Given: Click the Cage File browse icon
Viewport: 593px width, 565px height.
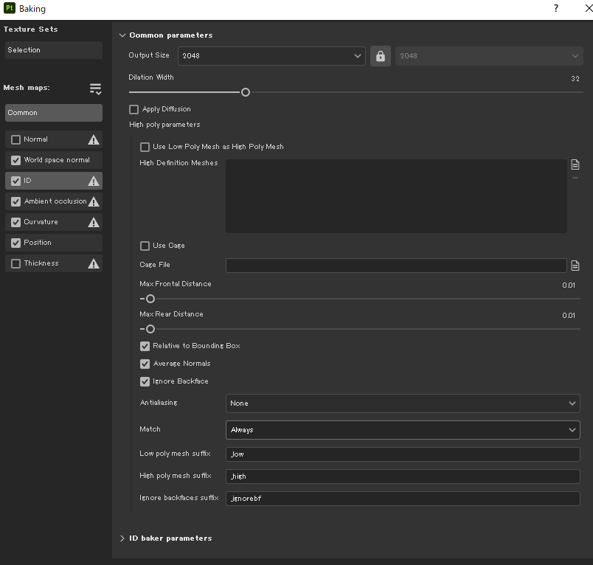Looking at the screenshot, I should coord(575,266).
